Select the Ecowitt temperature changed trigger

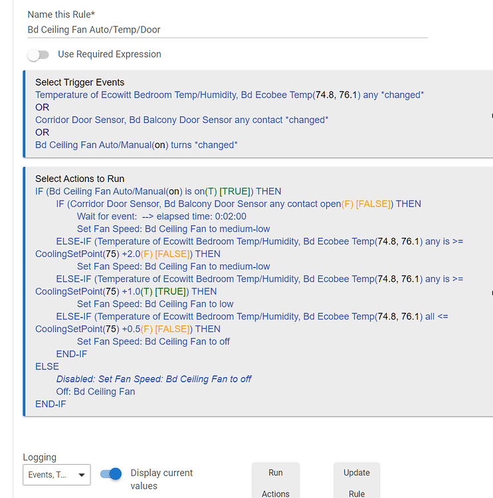tap(229, 95)
